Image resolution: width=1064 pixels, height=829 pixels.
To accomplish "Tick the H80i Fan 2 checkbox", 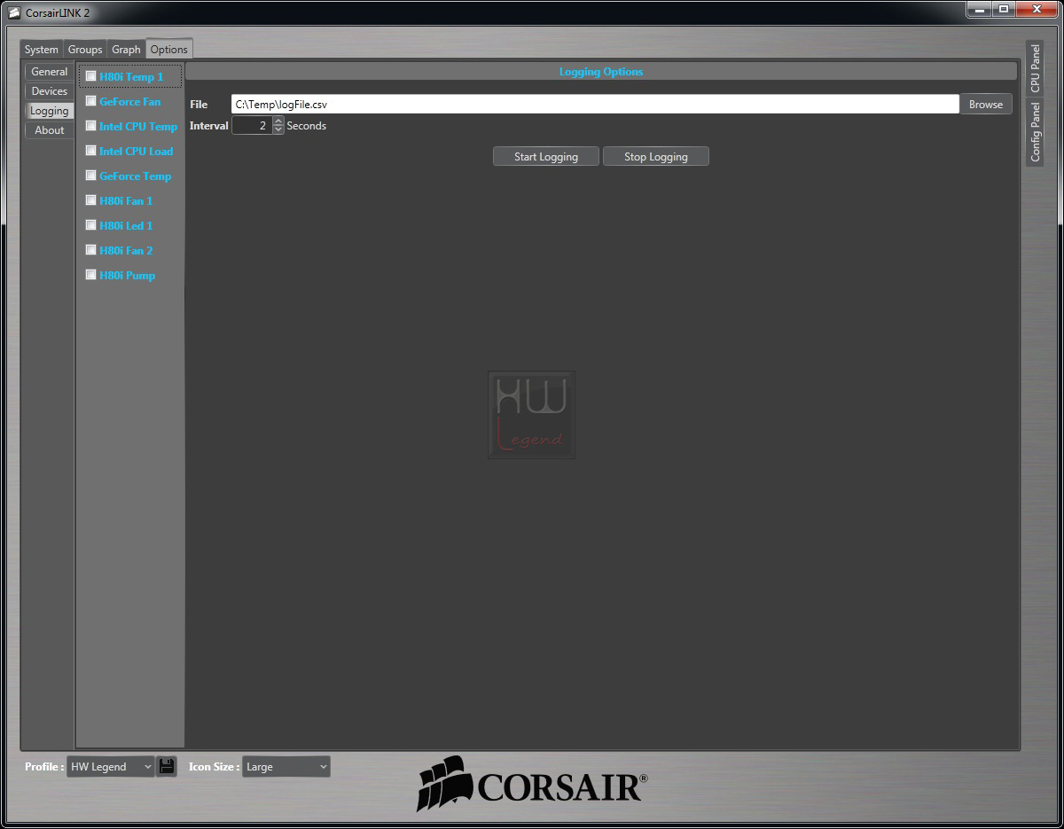I will tap(90, 250).
